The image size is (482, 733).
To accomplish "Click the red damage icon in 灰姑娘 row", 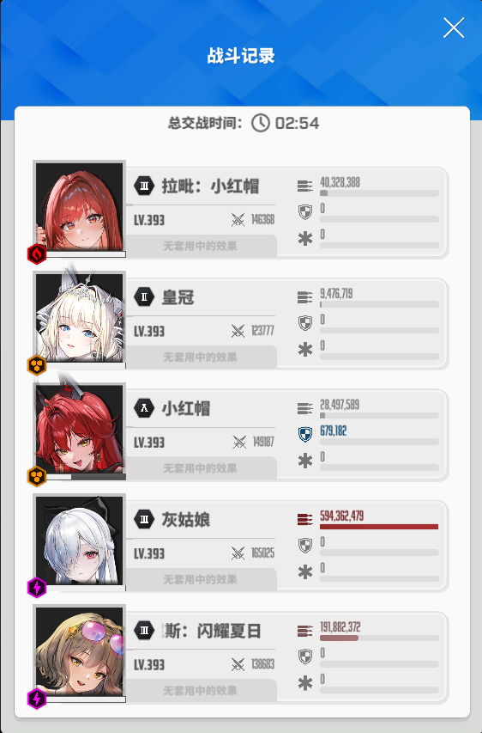I will pos(304,519).
